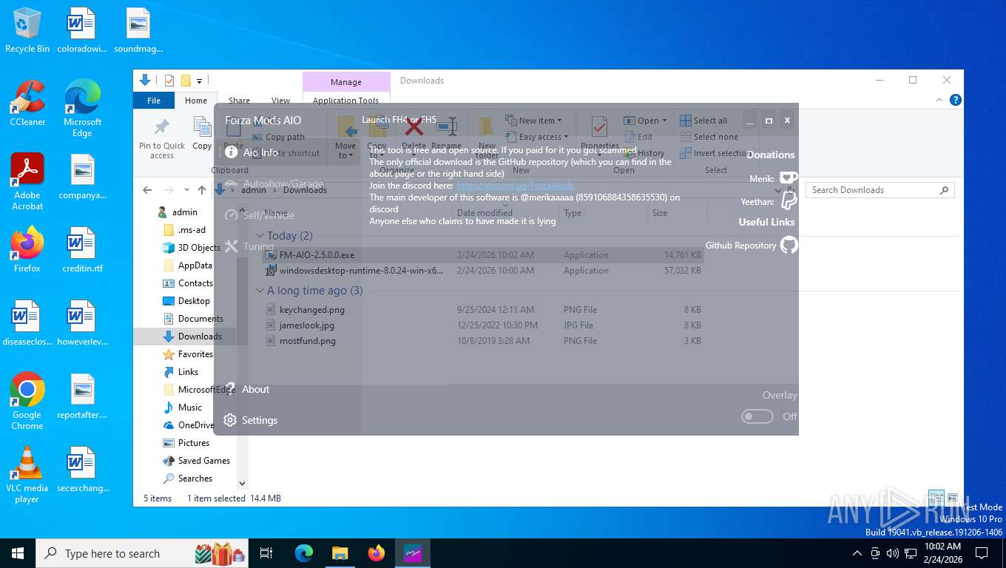1006x568 pixels.
Task: Open the Github Repository icon link
Action: [789, 245]
